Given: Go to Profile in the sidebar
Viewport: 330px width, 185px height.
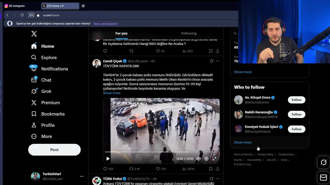Looking at the screenshot, I should click(43, 125).
